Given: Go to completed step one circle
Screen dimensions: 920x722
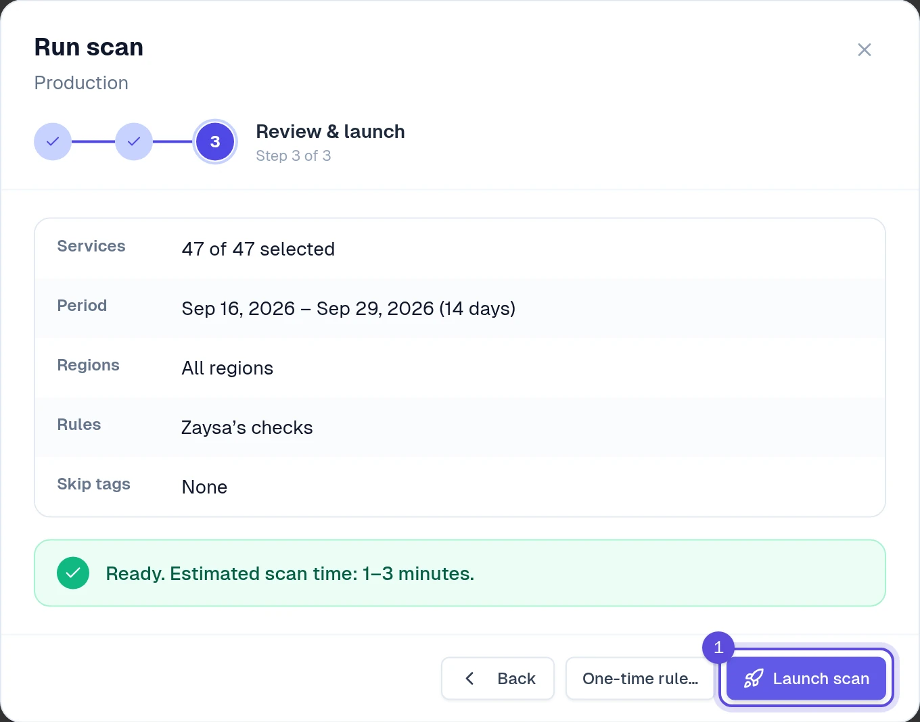Looking at the screenshot, I should pos(53,142).
